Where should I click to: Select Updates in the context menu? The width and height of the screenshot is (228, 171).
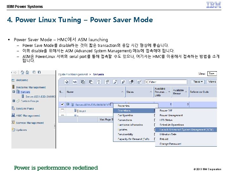(134, 130)
